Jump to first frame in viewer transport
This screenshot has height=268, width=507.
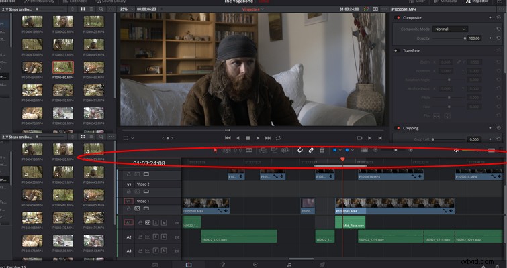[x=228, y=138]
